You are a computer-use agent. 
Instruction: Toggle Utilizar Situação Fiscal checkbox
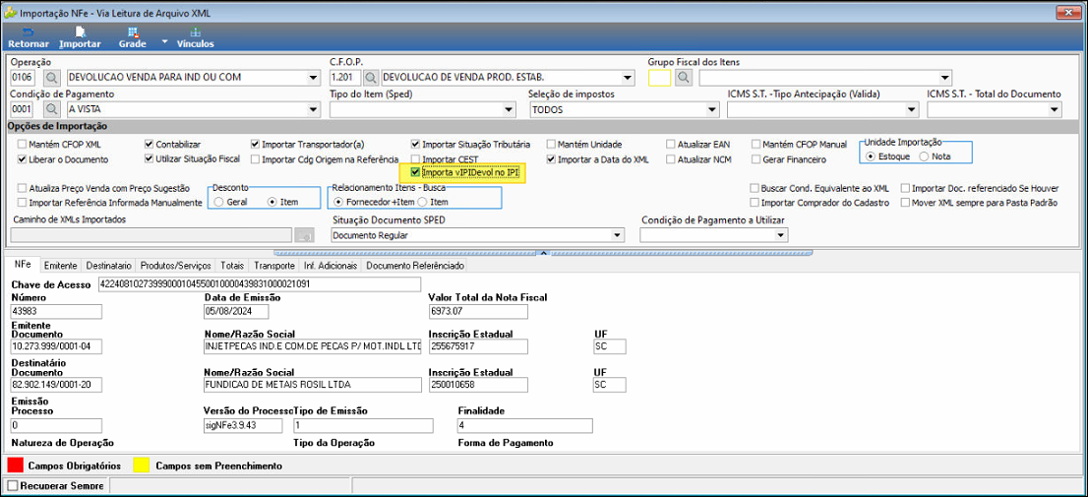(150, 159)
